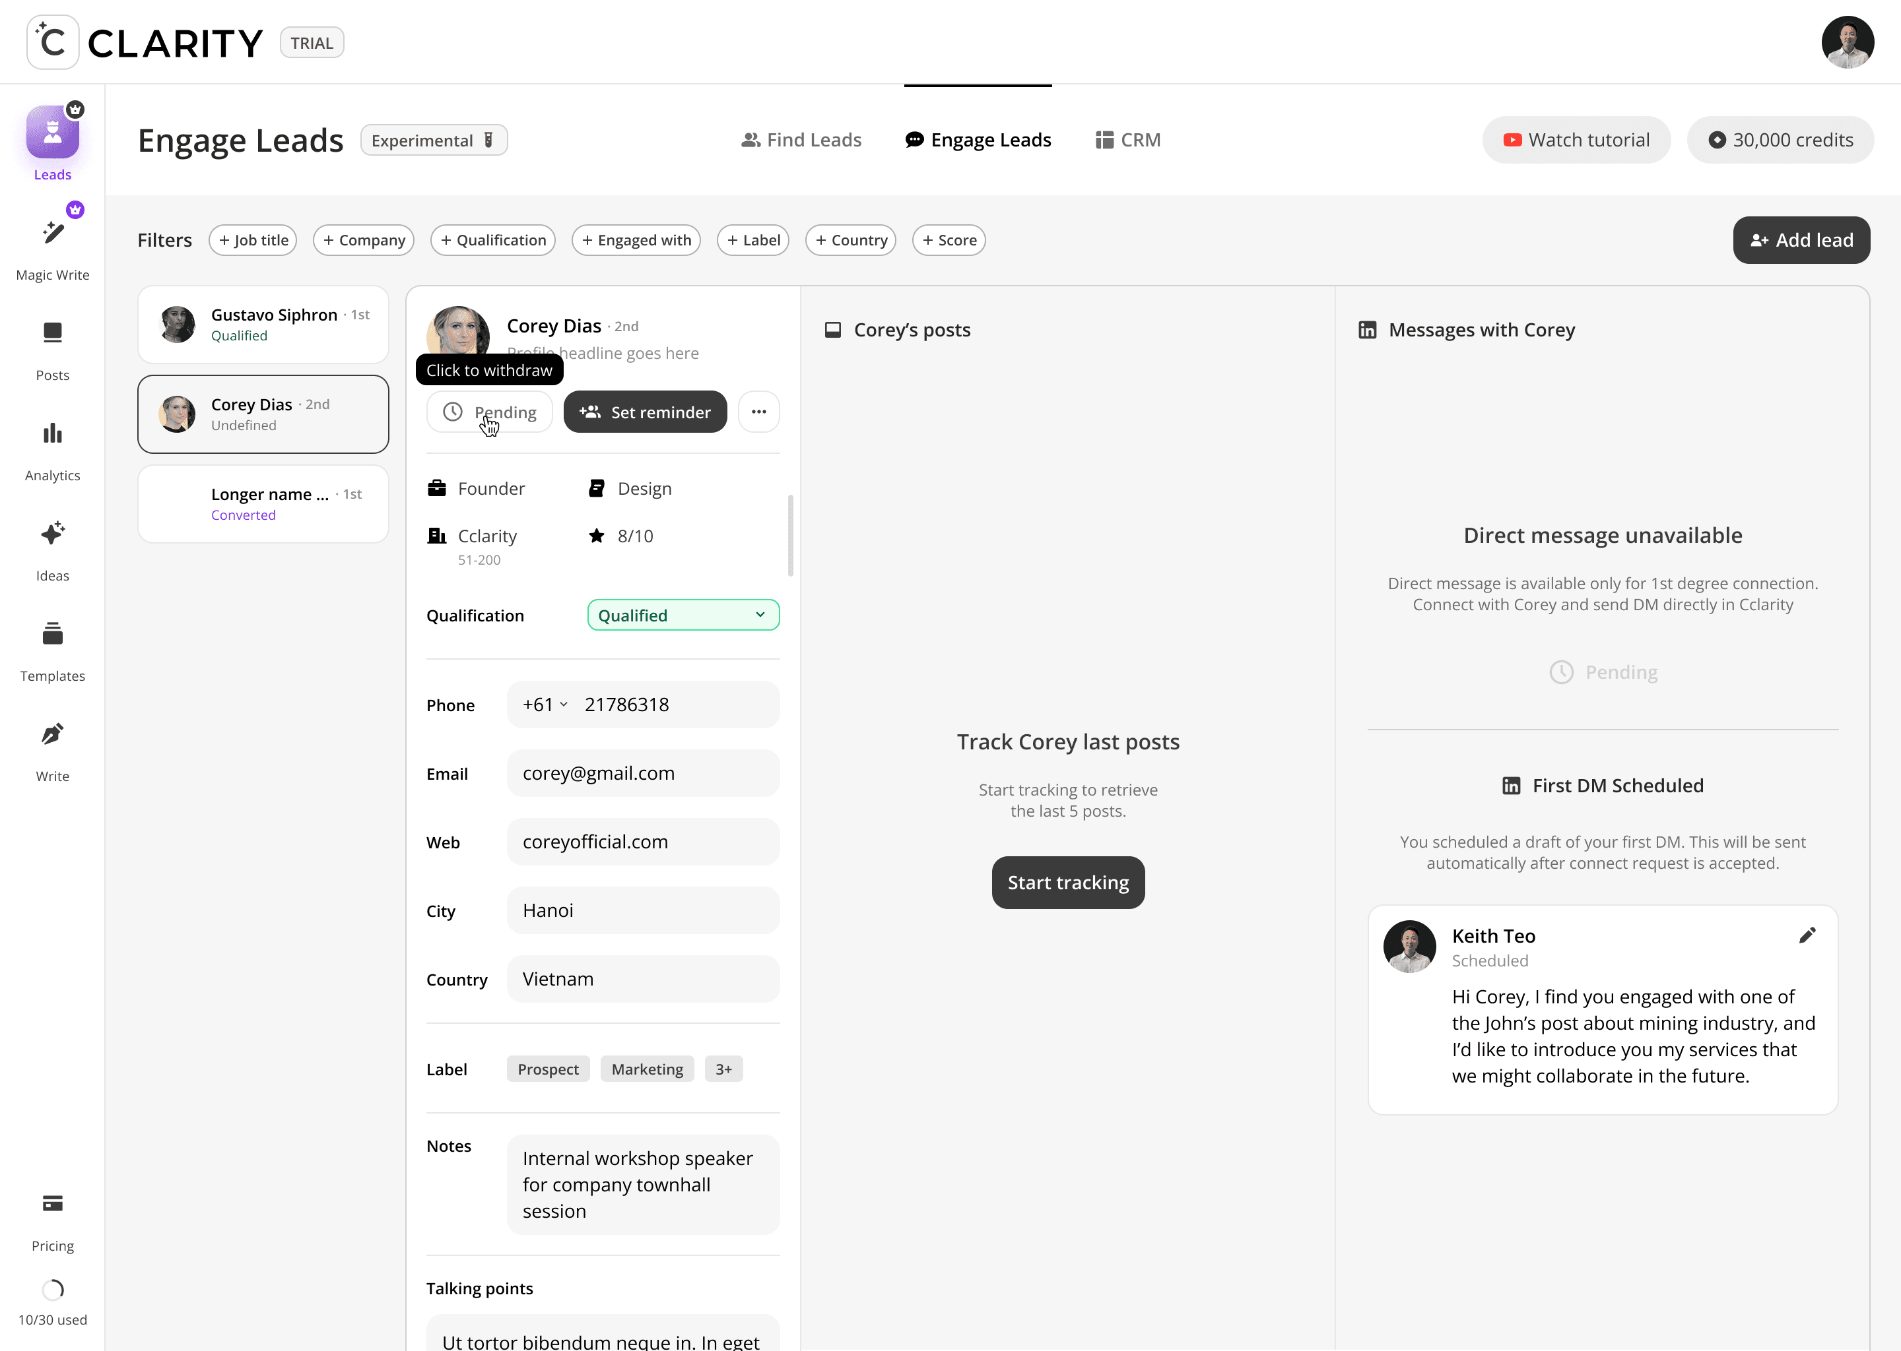Switch to the CRM tab

pos(1128,140)
